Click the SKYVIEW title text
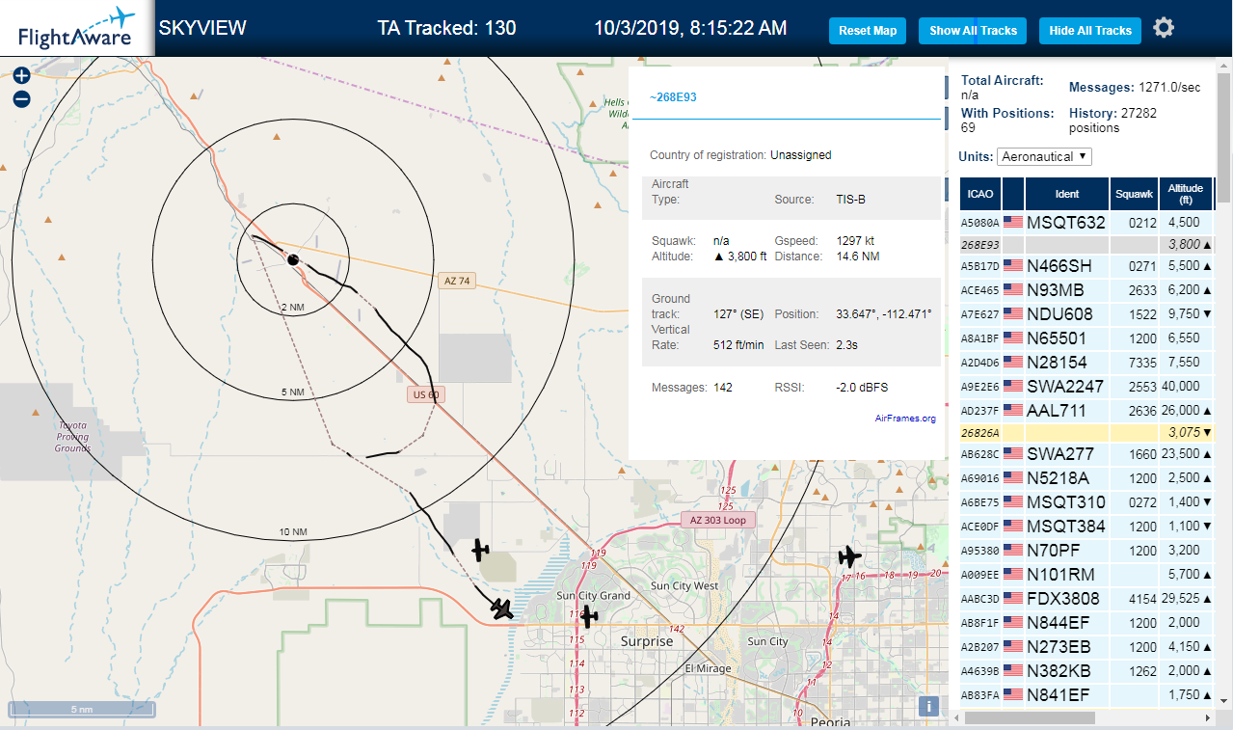 coord(202,28)
